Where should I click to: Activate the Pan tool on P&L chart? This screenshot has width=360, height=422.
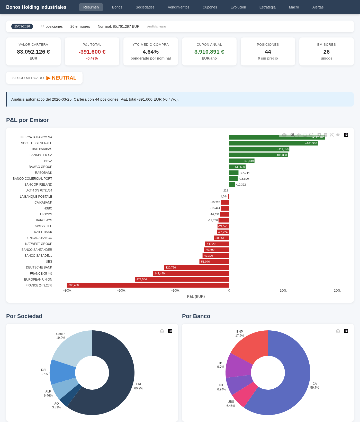coord(299,135)
